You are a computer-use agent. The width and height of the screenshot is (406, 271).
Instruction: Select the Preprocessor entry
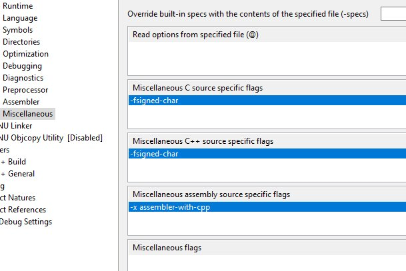[25, 90]
